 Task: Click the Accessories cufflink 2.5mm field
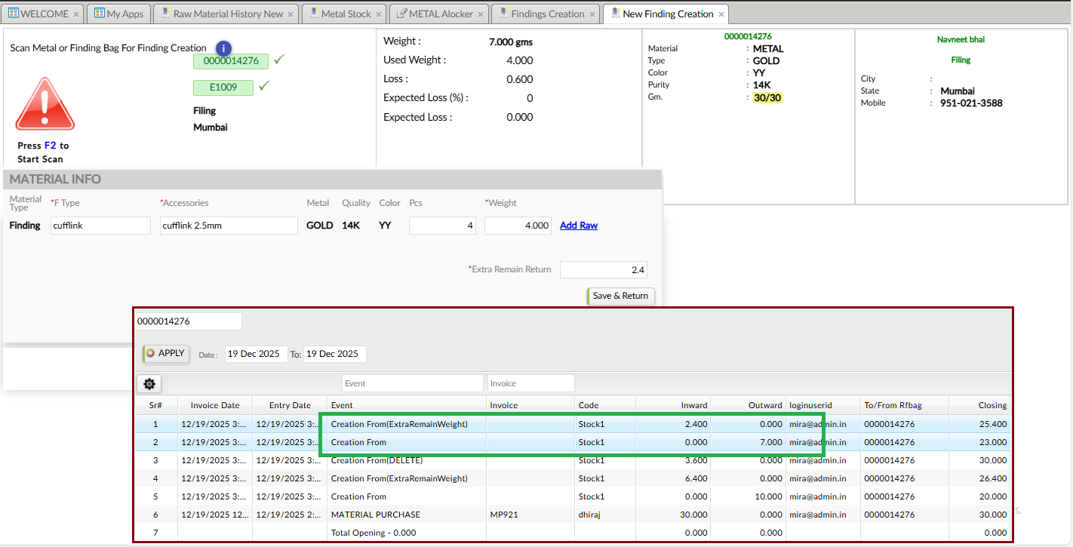click(229, 226)
